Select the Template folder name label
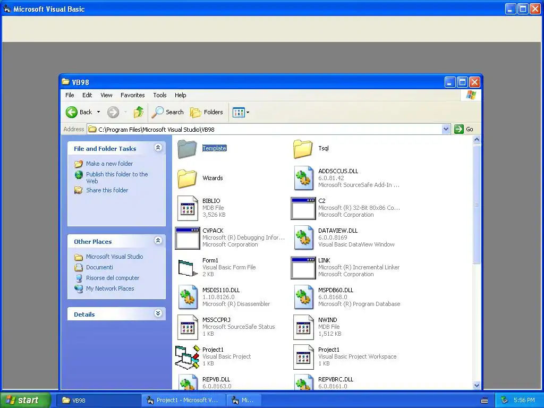The image size is (544, 408). coord(215,148)
